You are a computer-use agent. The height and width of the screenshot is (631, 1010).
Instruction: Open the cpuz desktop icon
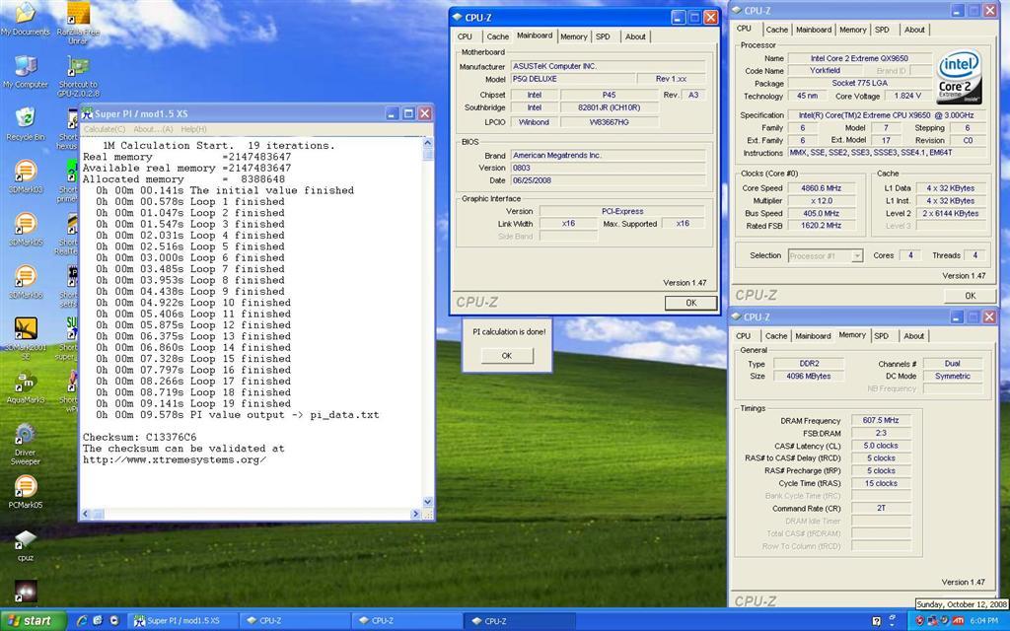[25, 546]
